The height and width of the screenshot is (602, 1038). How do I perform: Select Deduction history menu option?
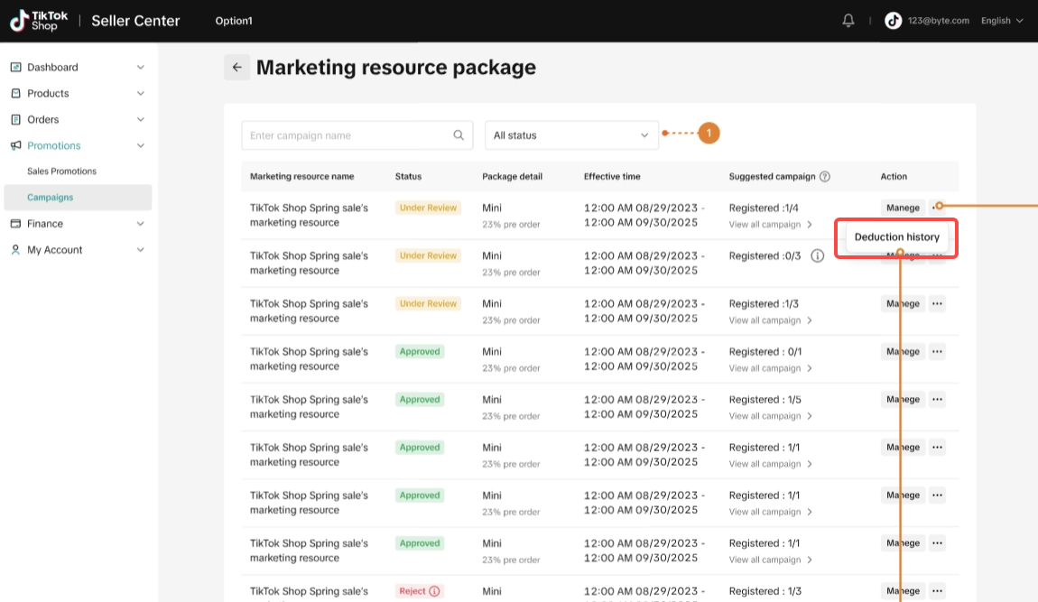[x=896, y=237]
